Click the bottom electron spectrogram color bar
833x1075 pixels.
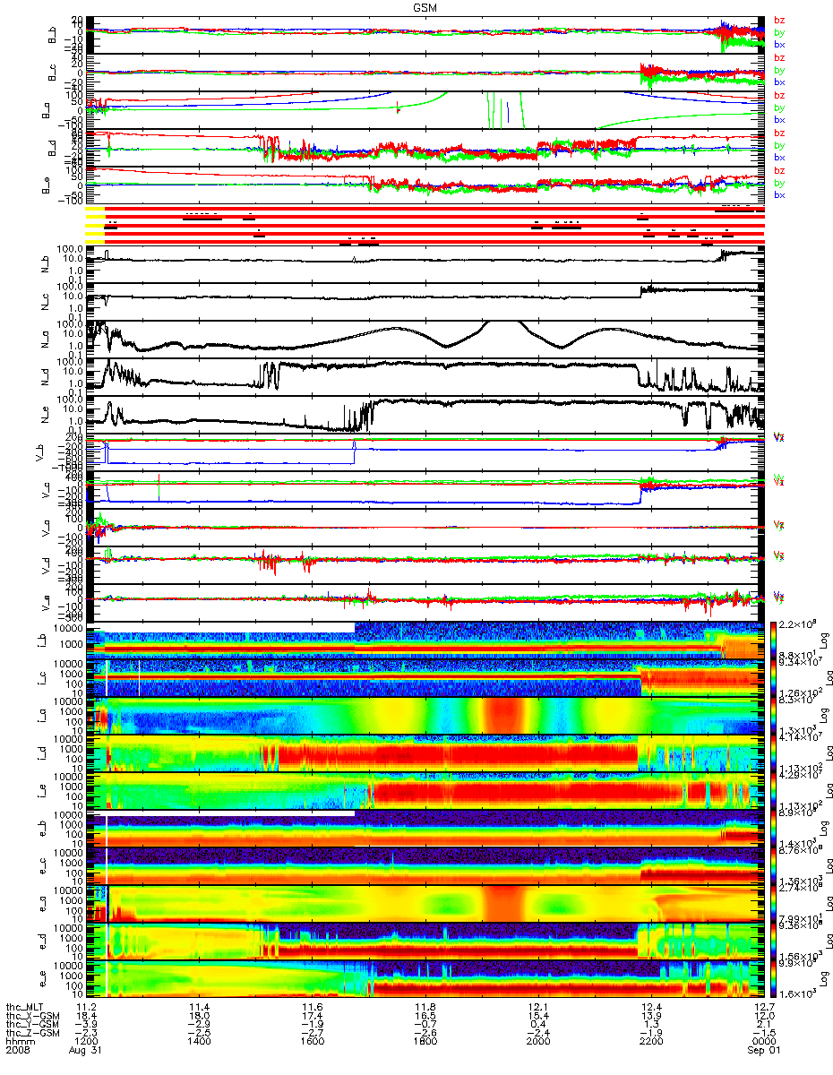pos(771,978)
